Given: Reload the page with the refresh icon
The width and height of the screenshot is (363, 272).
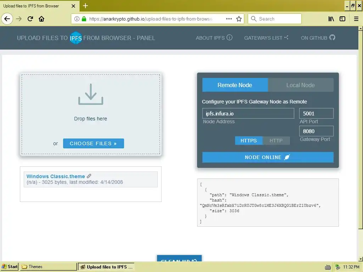Looking at the screenshot, I should point(30,19).
